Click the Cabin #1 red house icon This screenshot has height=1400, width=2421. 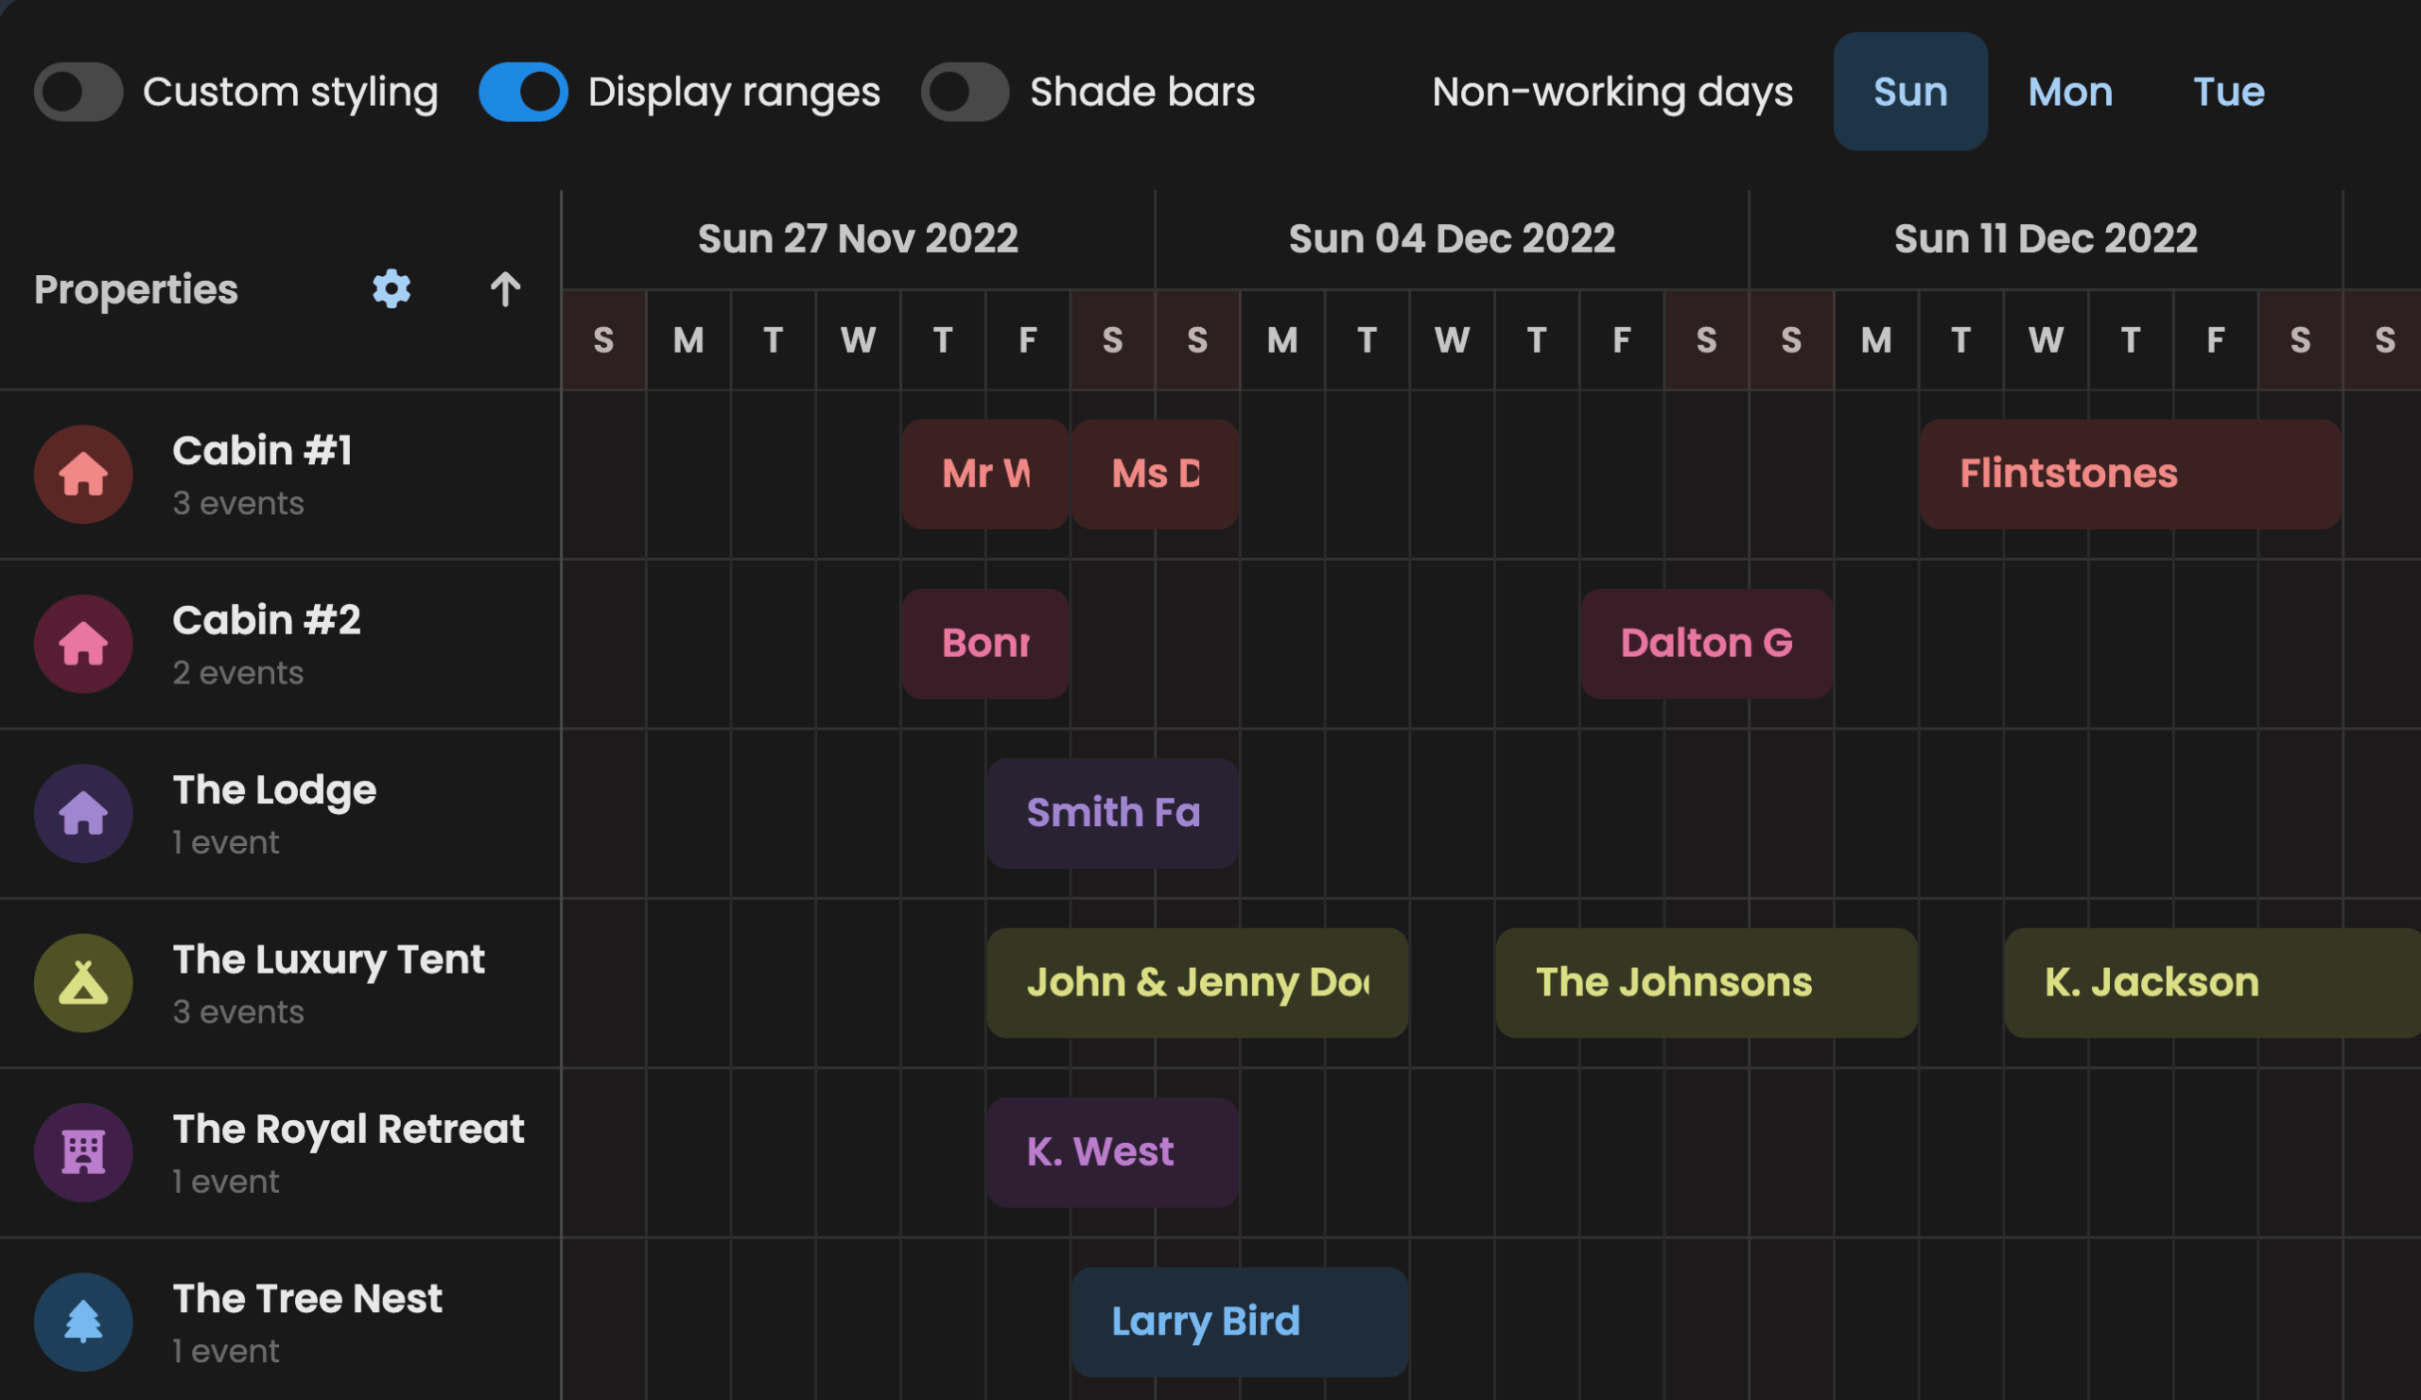coord(83,475)
